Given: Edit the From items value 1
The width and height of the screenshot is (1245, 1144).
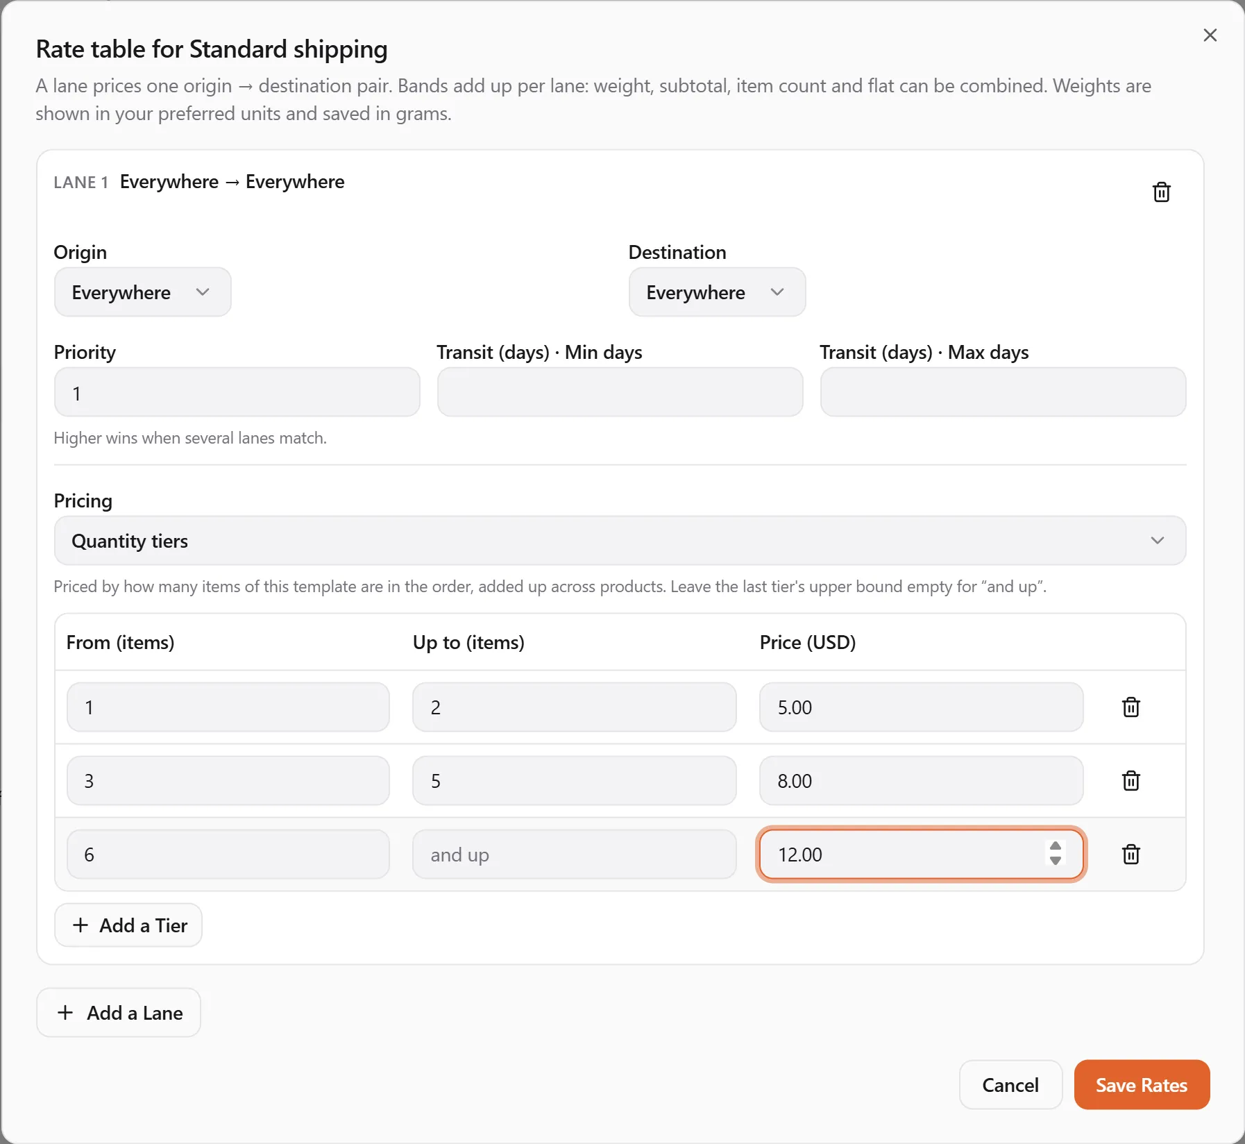Looking at the screenshot, I should [228, 707].
